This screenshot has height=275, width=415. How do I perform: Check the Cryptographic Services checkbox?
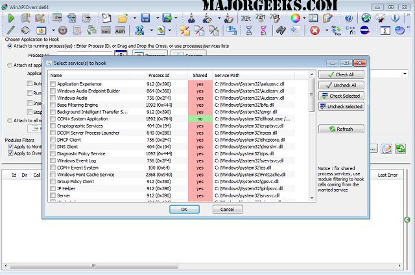(x=53, y=126)
